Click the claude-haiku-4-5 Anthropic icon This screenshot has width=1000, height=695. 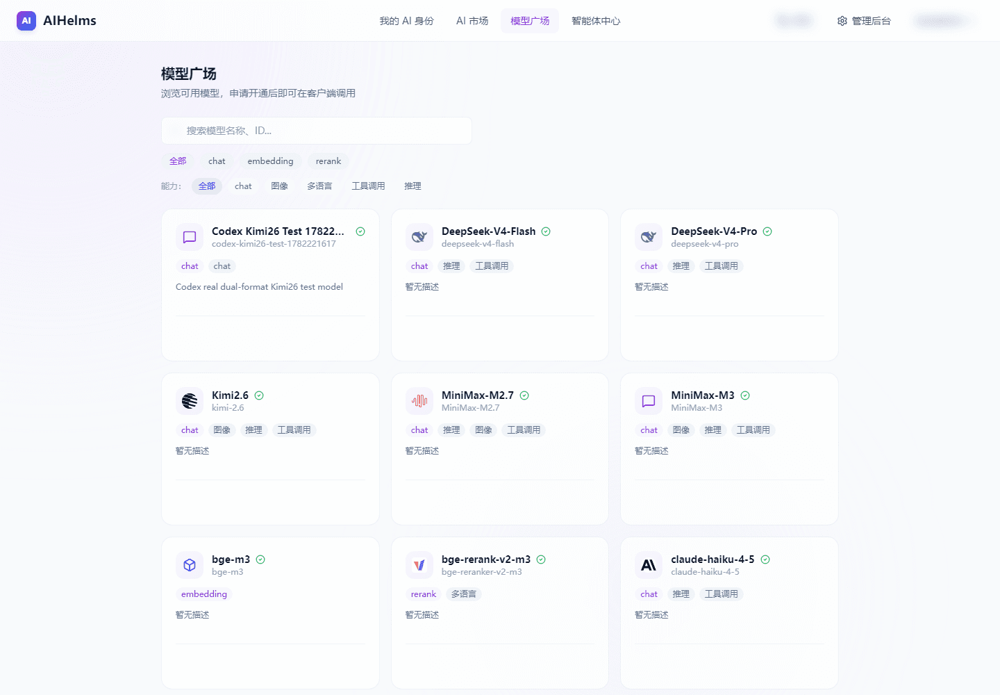coord(649,565)
